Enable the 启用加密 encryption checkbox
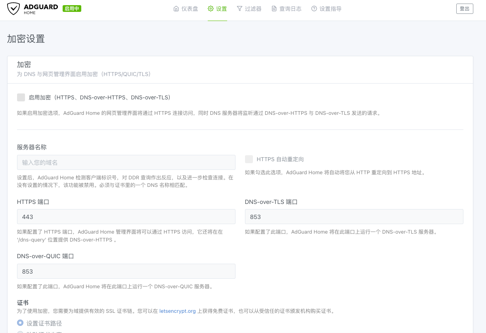The width and height of the screenshot is (486, 333). click(x=21, y=97)
